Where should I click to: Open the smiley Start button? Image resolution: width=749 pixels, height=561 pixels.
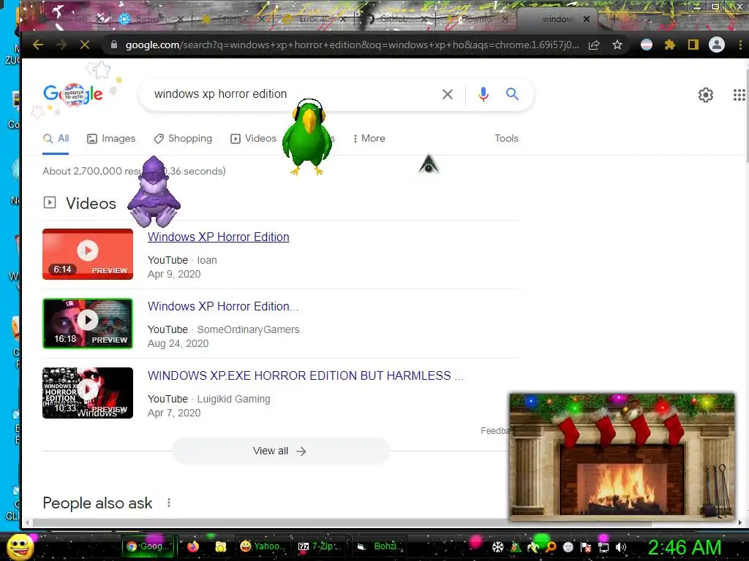click(x=20, y=547)
